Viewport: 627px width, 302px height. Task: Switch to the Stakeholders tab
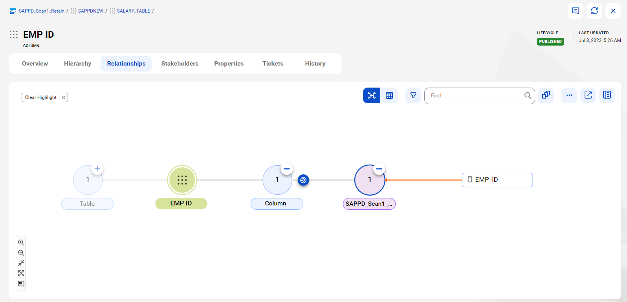tap(180, 64)
